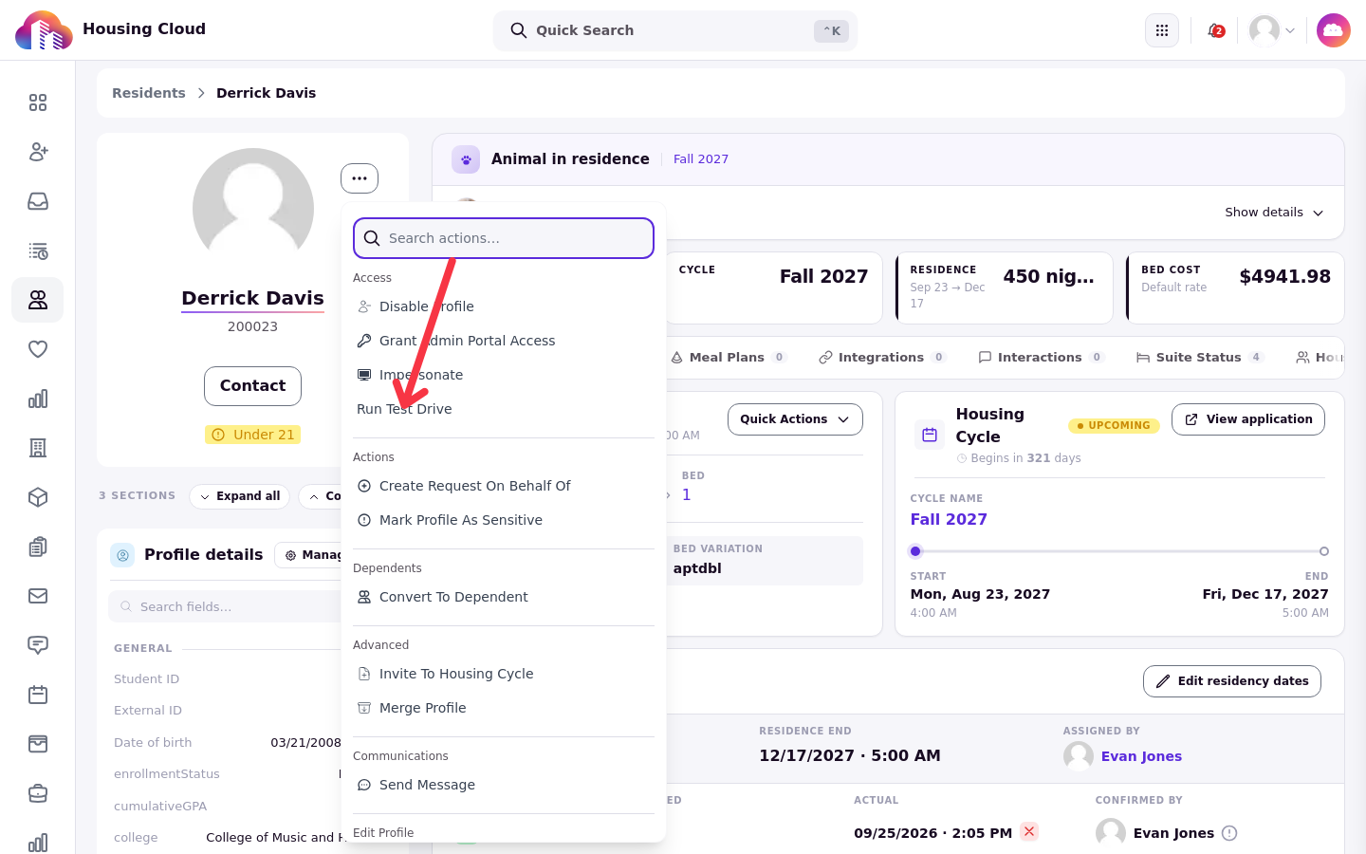Open the apps grid launcher
The height and width of the screenshot is (854, 1366).
click(1162, 30)
